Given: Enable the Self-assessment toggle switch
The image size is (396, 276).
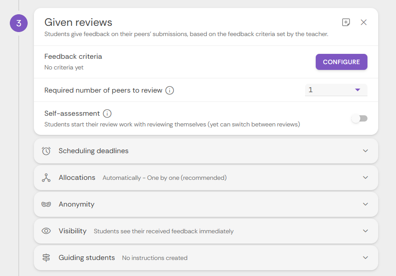Looking at the screenshot, I should [x=359, y=118].
